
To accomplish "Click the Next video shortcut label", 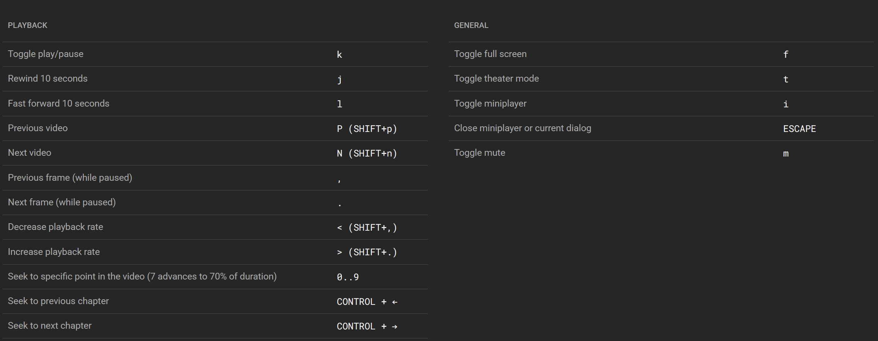I will coord(29,153).
